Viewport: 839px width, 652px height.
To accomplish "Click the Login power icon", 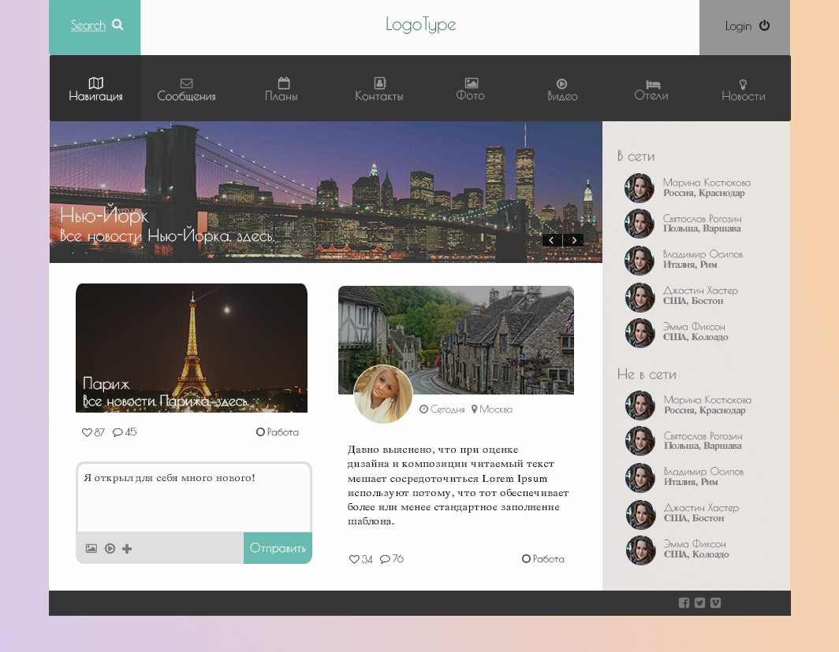I will [x=764, y=25].
